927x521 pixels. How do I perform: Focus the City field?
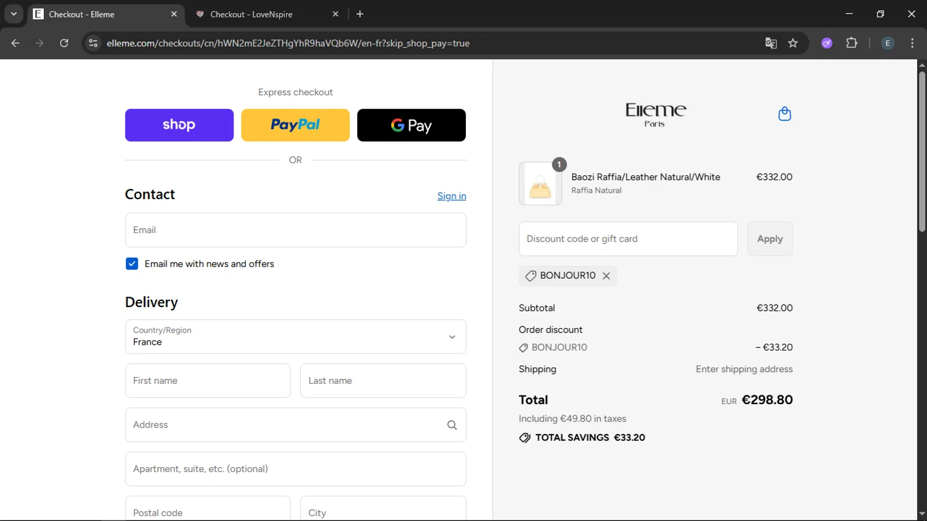(383, 509)
